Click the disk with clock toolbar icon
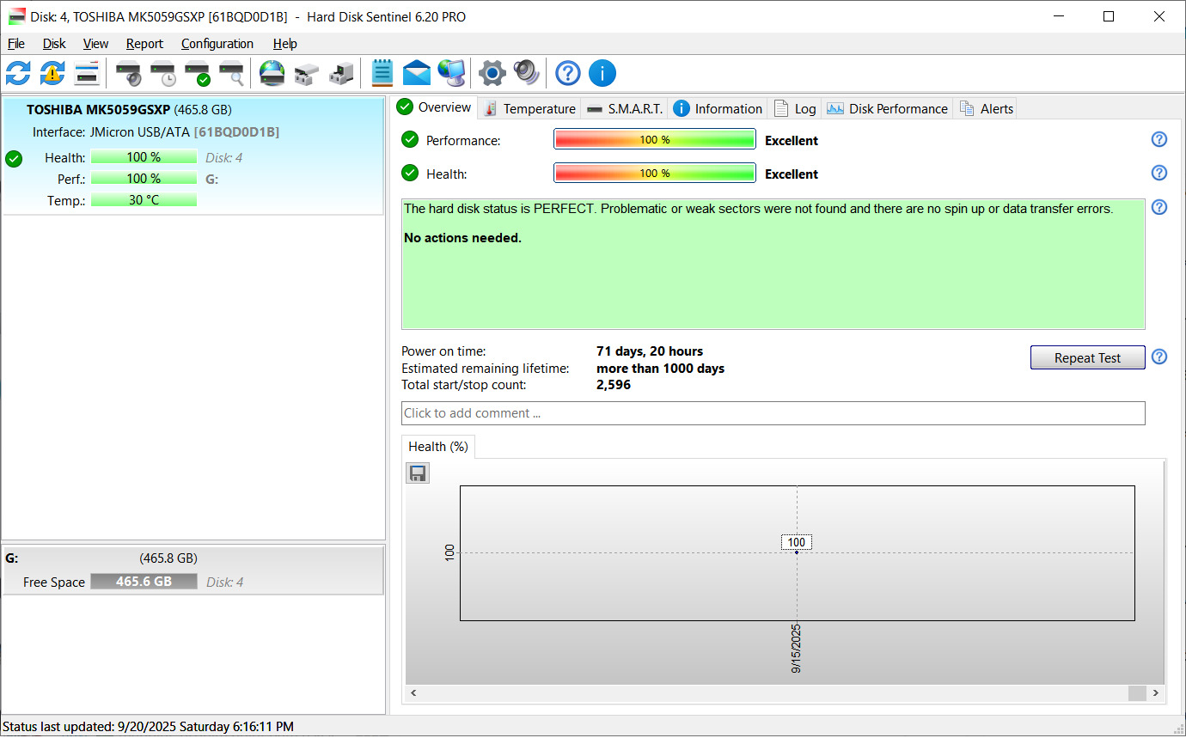 coord(163,73)
